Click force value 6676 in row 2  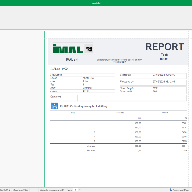click(x=184, y=128)
